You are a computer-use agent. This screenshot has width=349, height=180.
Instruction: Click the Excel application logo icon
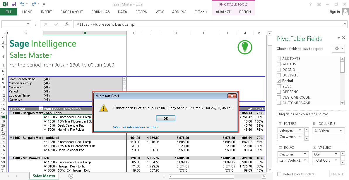click(5, 4)
